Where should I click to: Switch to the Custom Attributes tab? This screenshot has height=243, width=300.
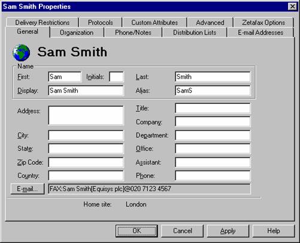154,23
